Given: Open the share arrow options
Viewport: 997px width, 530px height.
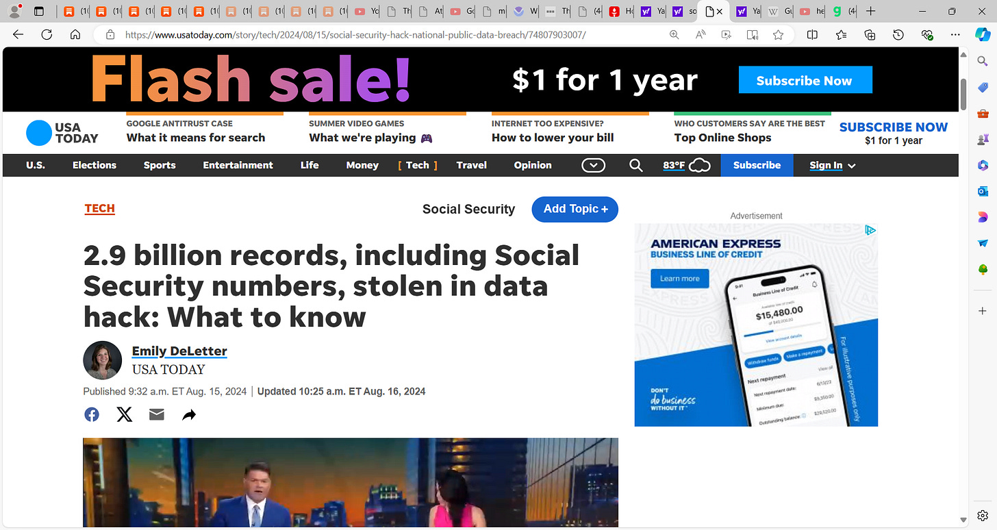Looking at the screenshot, I should click(189, 415).
